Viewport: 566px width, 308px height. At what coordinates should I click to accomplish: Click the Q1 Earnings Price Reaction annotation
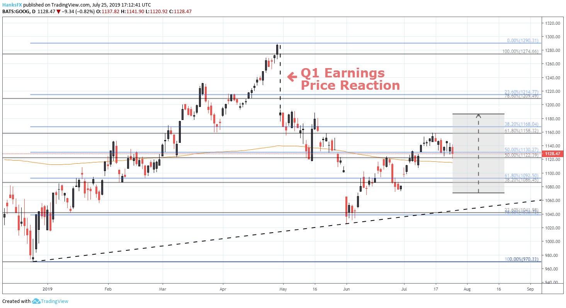pos(350,79)
